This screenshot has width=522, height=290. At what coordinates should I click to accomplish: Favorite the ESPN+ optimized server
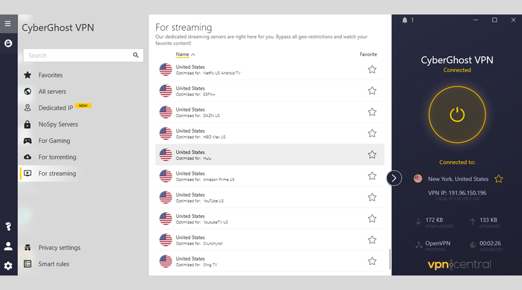[372, 91]
